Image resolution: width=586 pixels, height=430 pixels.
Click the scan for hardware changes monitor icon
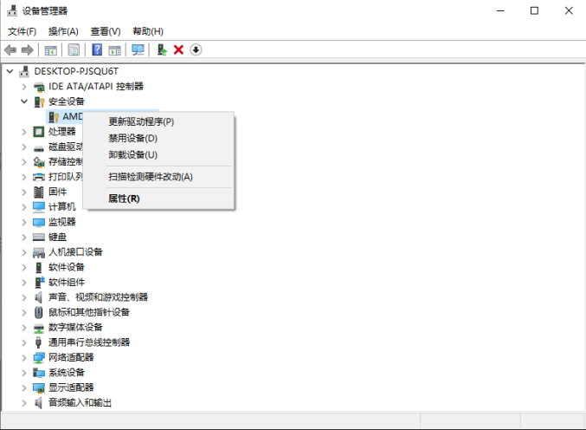pos(138,49)
